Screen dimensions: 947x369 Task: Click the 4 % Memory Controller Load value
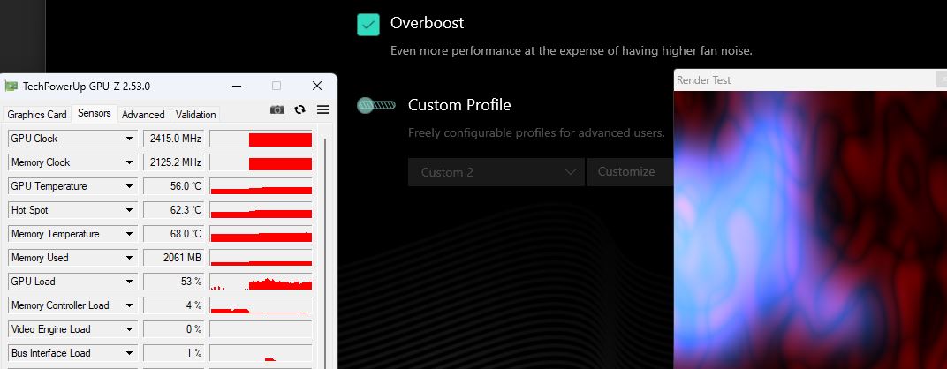(x=174, y=305)
